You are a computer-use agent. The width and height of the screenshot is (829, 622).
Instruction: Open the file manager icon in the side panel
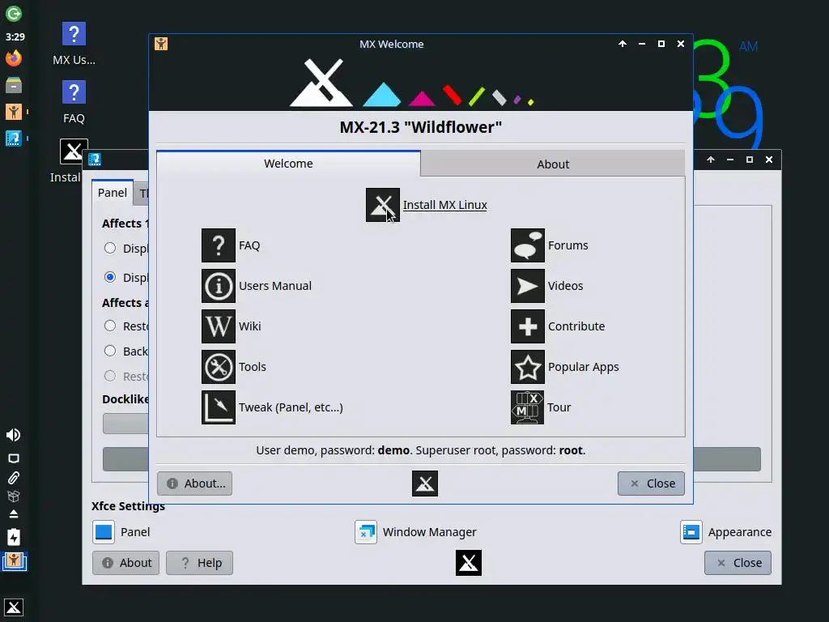14,84
